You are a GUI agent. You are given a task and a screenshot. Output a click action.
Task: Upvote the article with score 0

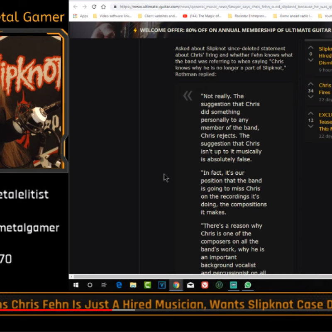pos(310,48)
